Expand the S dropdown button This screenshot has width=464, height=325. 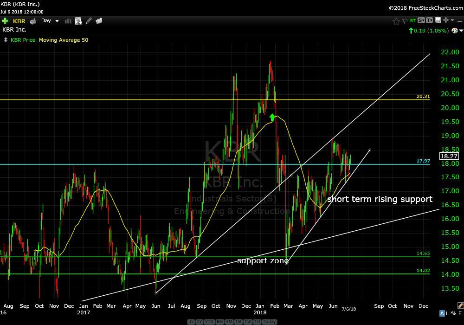421,20
